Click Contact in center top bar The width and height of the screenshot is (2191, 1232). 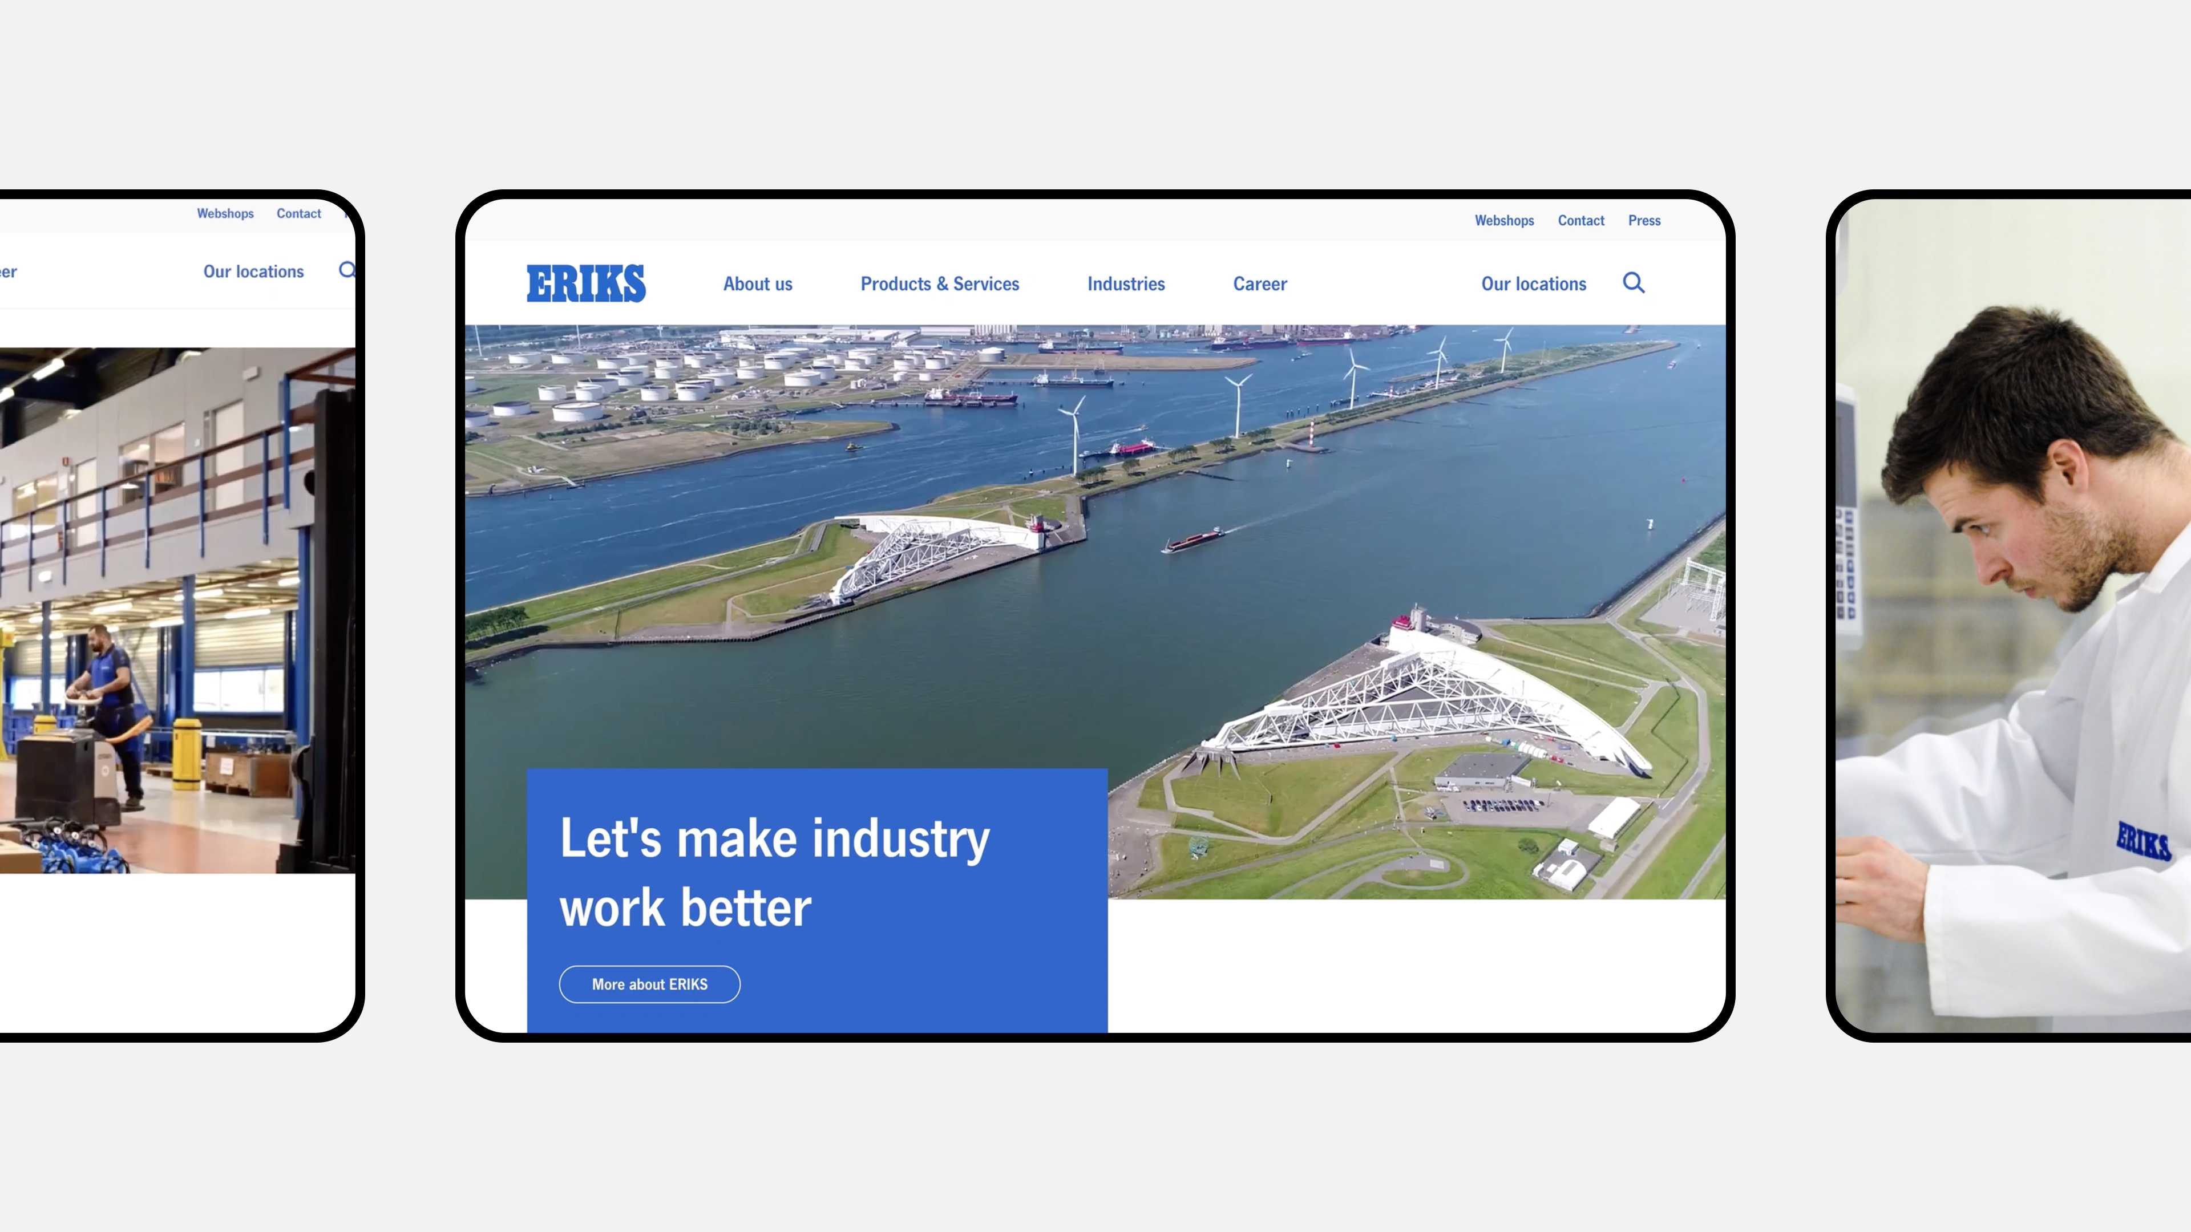tap(1580, 220)
